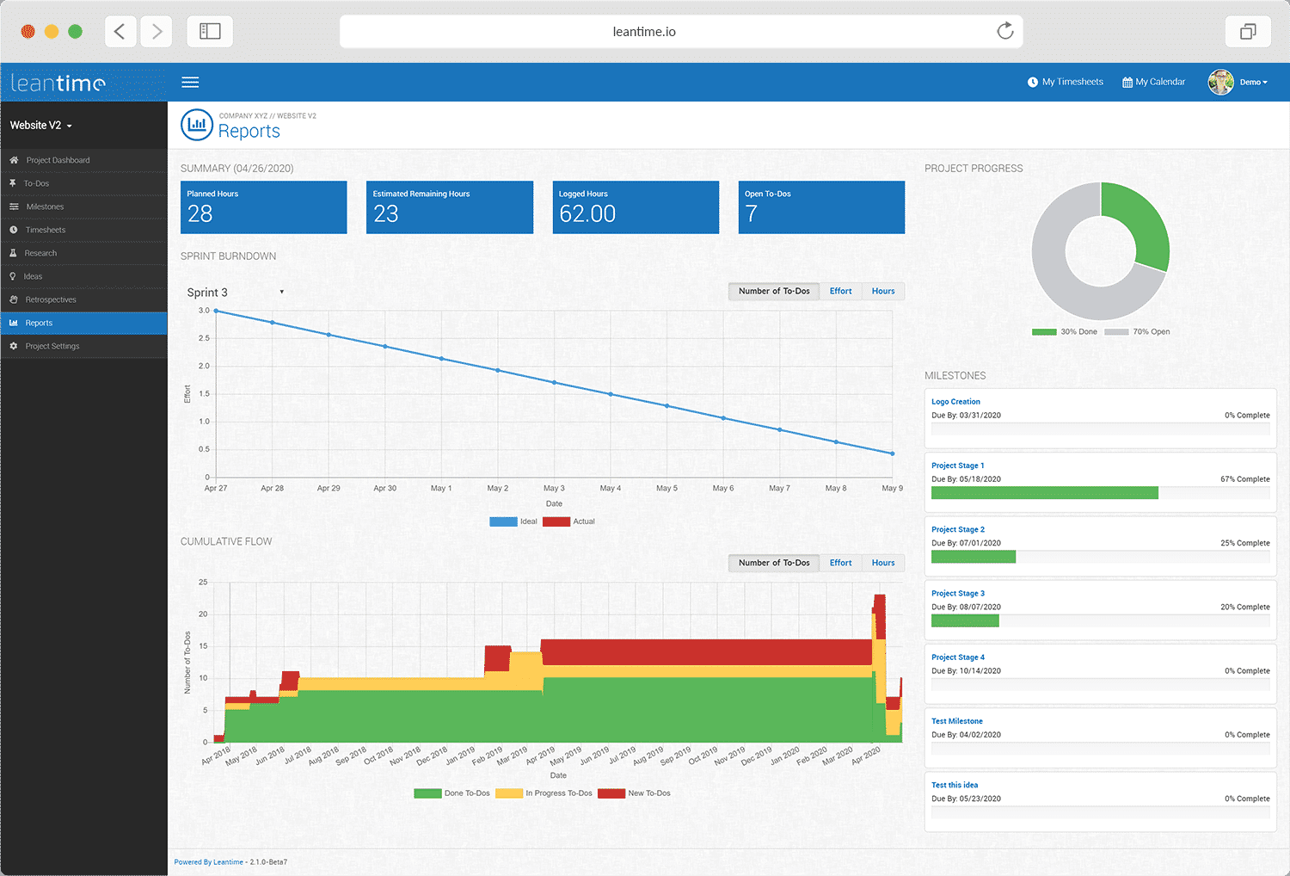Open the Project Dashboard from the sidebar
The width and height of the screenshot is (1290, 876).
[58, 160]
